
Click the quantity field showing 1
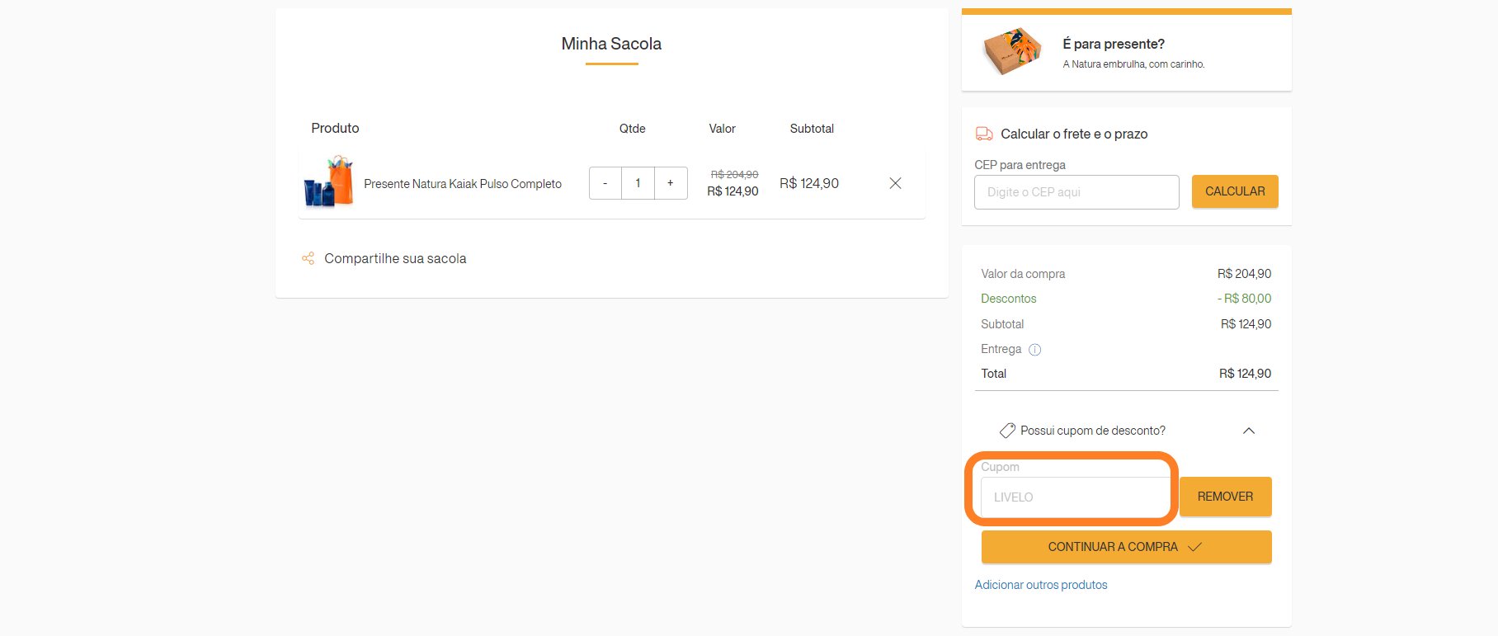tap(638, 183)
